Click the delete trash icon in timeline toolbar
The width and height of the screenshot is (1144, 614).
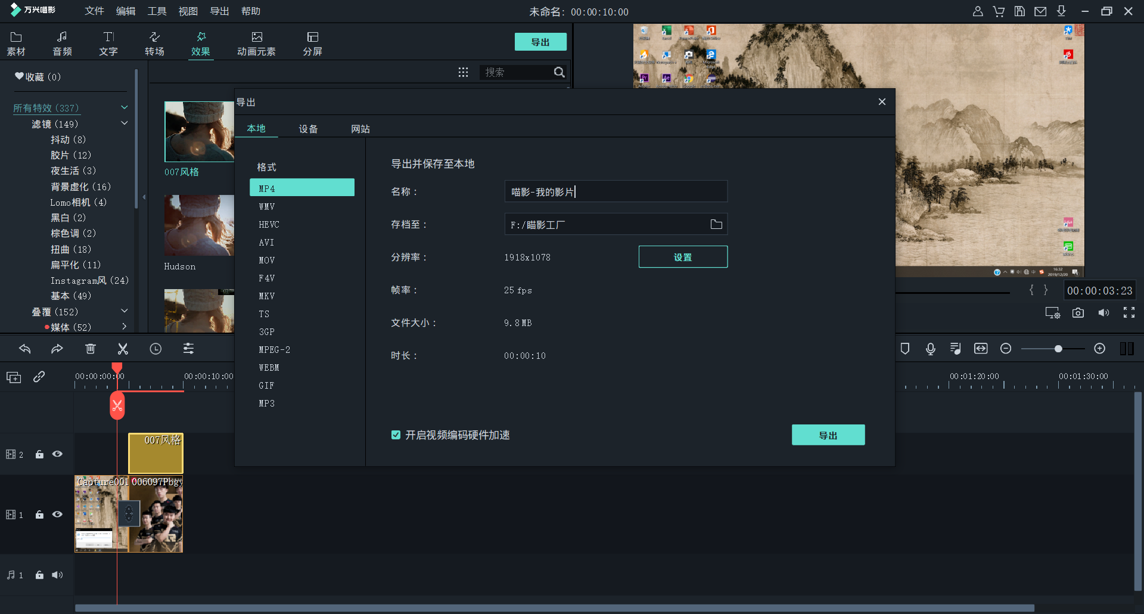click(91, 349)
